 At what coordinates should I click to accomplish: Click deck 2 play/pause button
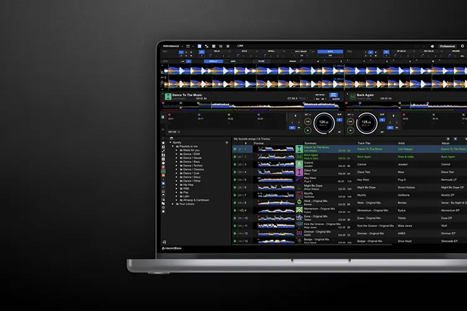350,130
